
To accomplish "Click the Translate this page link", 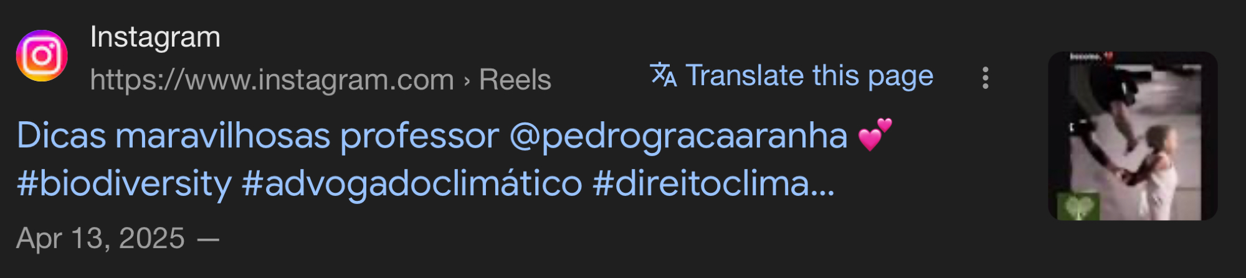I will (809, 76).
